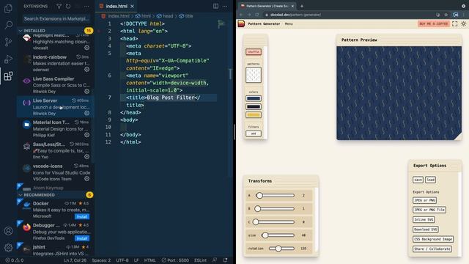Open the manage gear for Material Icon Theme
Image resolution: width=469 pixels, height=264 pixels.
(x=86, y=135)
